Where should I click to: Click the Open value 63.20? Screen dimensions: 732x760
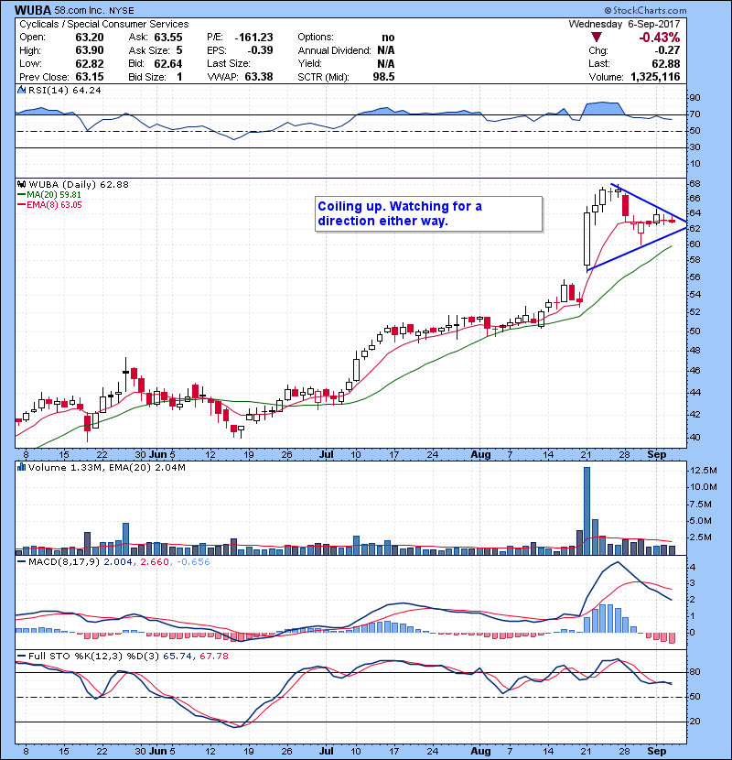(90, 38)
